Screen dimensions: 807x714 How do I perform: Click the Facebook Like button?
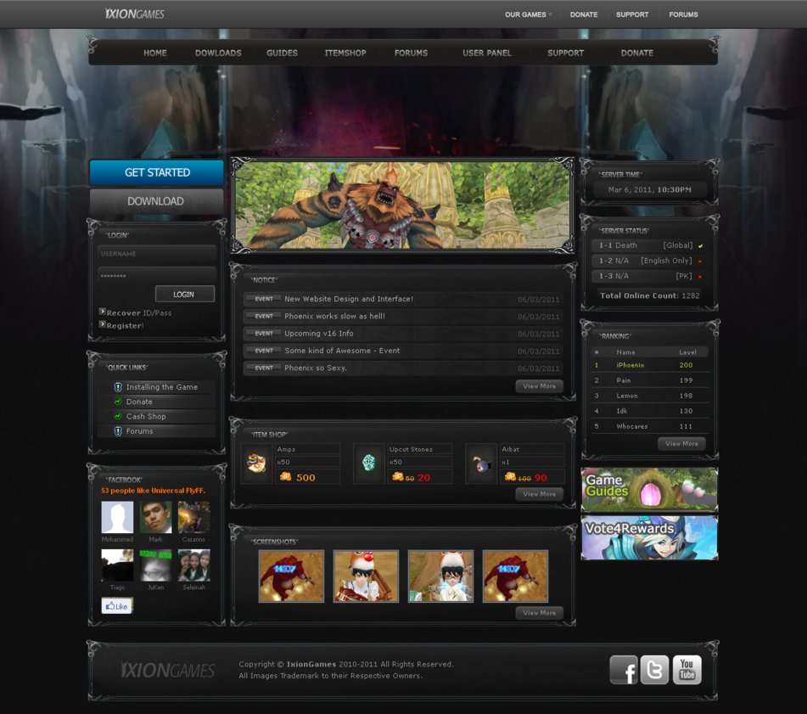coord(117,606)
